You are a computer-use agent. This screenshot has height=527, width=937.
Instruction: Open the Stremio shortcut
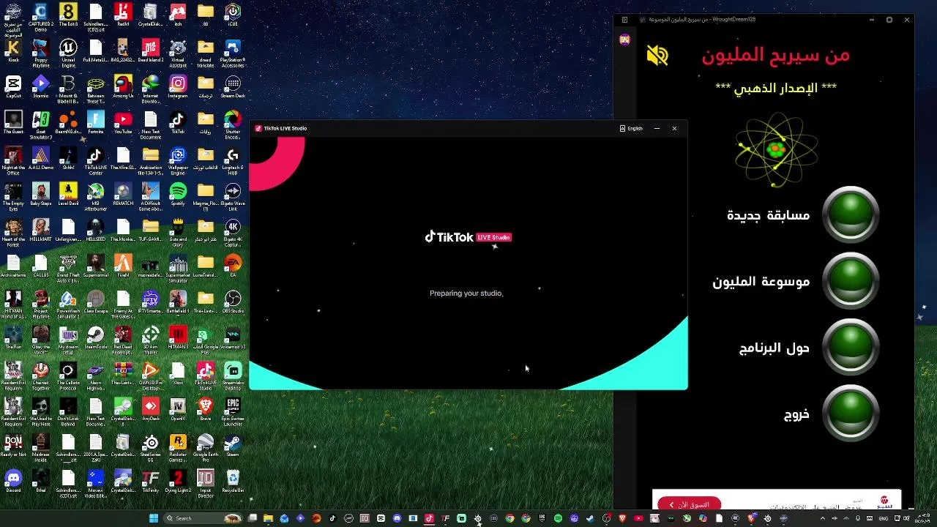[40, 86]
